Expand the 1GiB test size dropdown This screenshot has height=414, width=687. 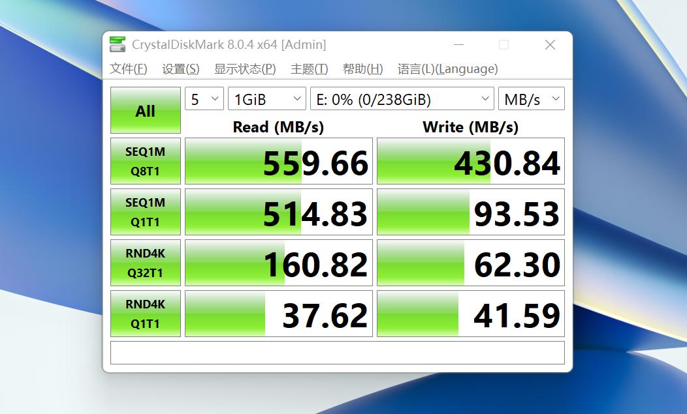[267, 99]
